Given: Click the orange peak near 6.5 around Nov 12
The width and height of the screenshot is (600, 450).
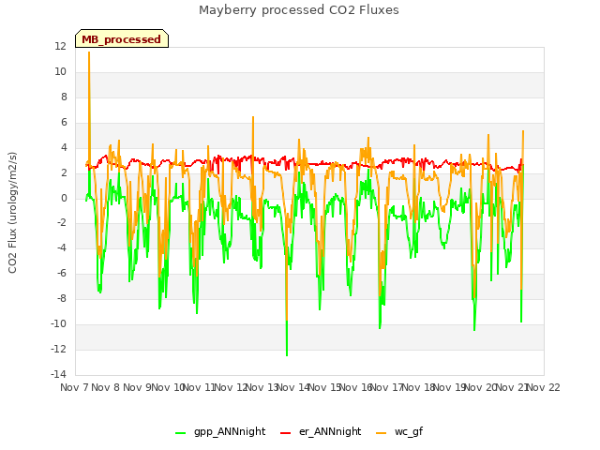Looking at the screenshot, I should point(253,117).
